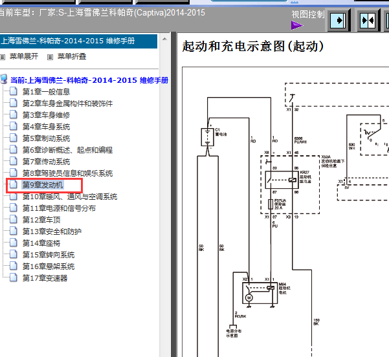
Task: Click the C1 蓄电池 battery symbol
Action: pos(207,137)
